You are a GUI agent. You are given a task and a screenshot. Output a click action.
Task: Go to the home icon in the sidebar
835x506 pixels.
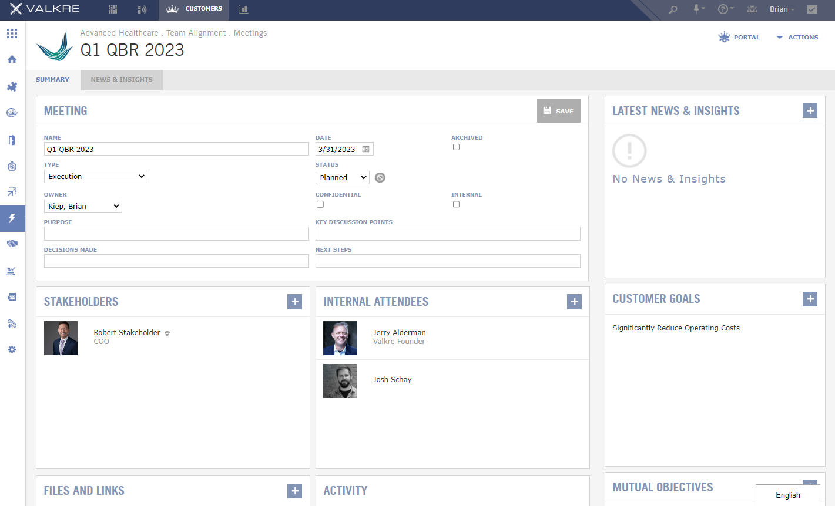[12, 59]
